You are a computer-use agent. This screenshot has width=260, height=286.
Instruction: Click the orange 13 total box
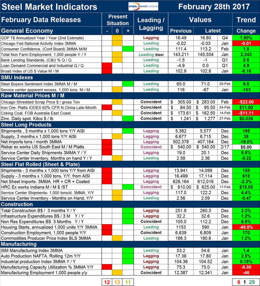point(118,281)
